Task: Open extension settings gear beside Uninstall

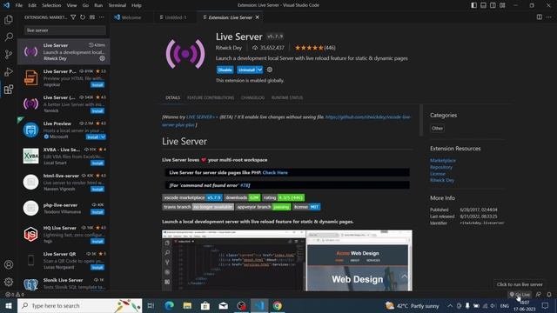Action: click(x=270, y=70)
